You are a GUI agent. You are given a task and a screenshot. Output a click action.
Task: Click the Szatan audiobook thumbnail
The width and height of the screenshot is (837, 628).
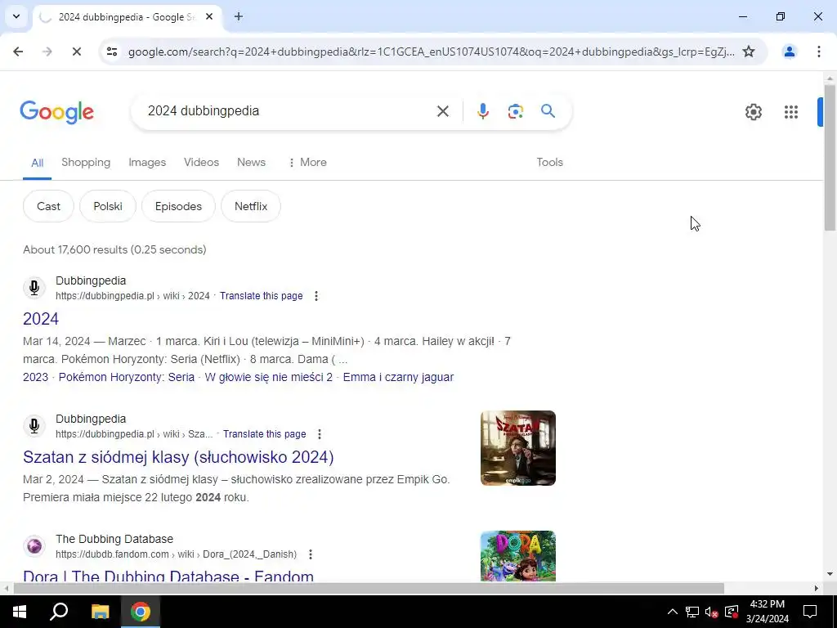click(517, 448)
